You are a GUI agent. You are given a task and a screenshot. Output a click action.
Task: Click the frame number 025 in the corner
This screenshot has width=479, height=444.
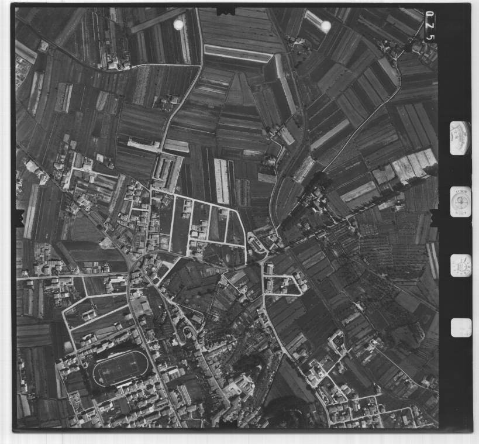(x=430, y=26)
